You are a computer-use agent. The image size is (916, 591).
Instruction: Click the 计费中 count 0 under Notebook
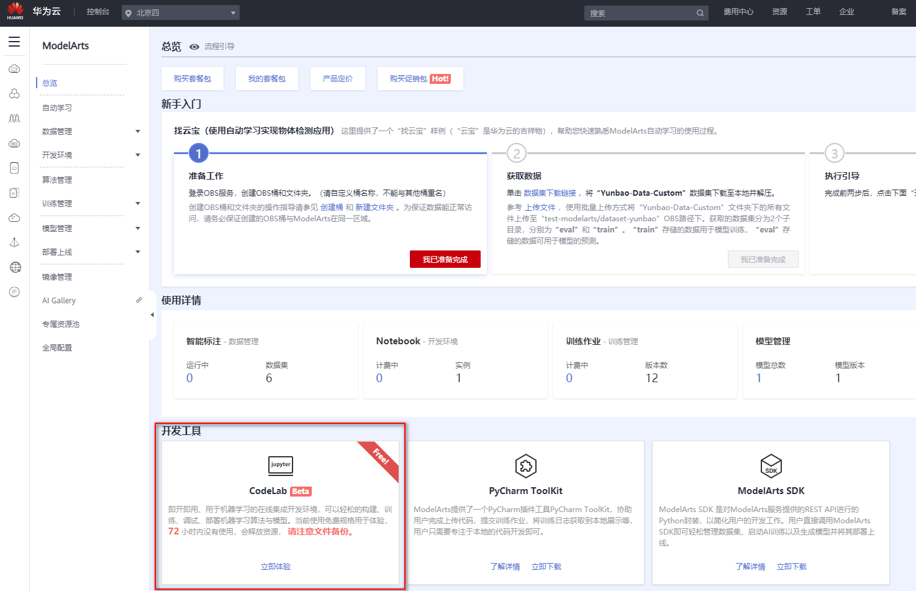tap(379, 378)
